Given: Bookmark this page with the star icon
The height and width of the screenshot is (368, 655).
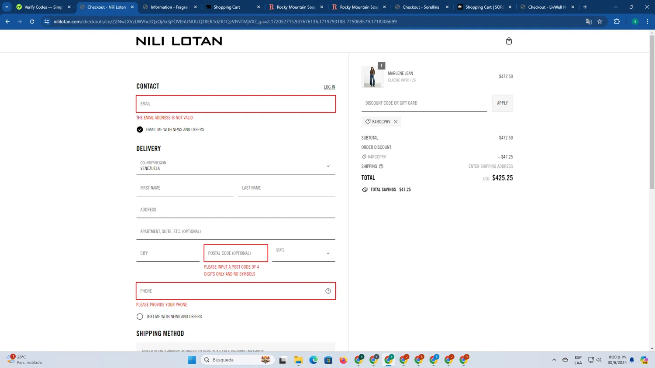Looking at the screenshot, I should (x=600, y=21).
